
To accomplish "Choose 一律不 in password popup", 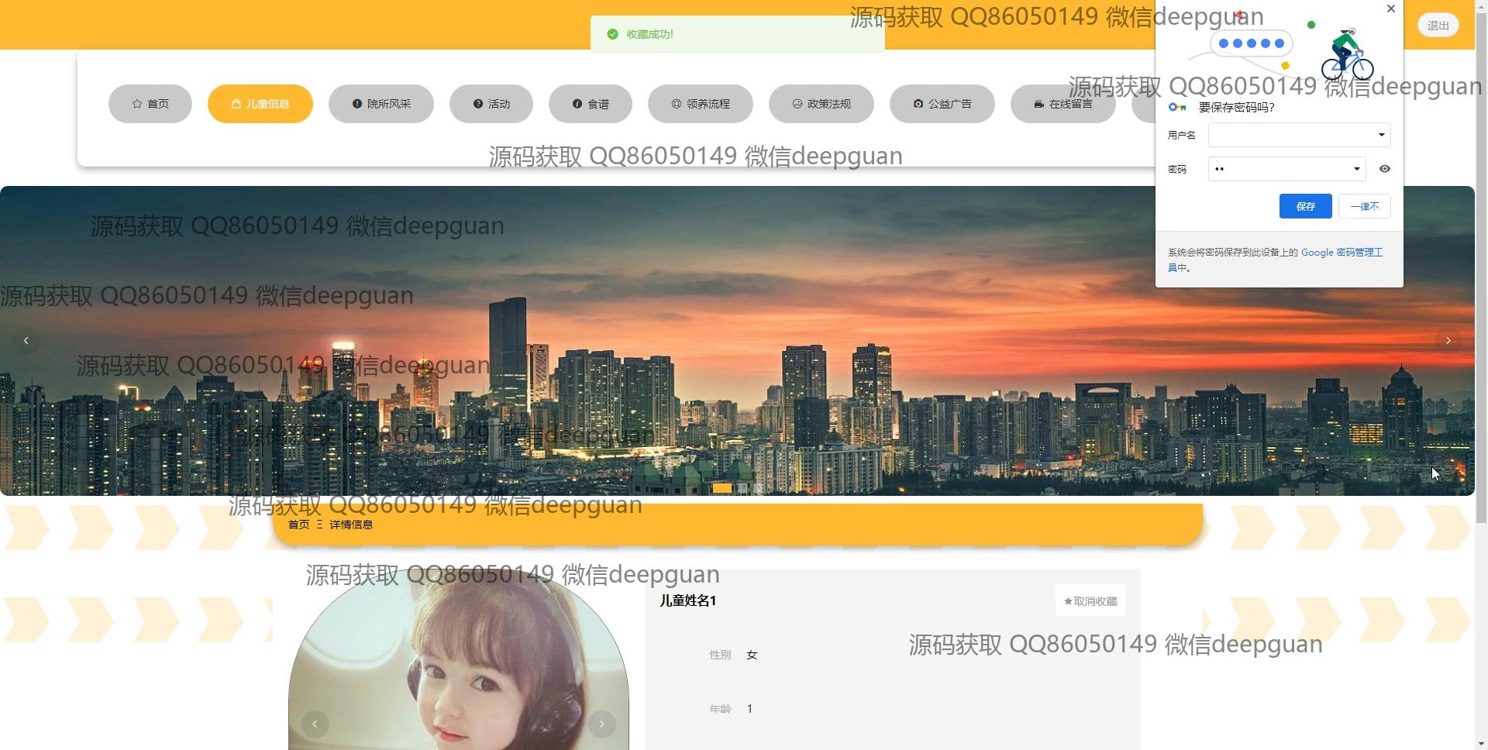I will 1365,206.
